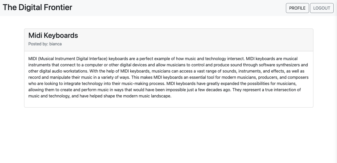Click the page's vertical scrollbar at right edge
337x163 pixels.
pos(335,81)
